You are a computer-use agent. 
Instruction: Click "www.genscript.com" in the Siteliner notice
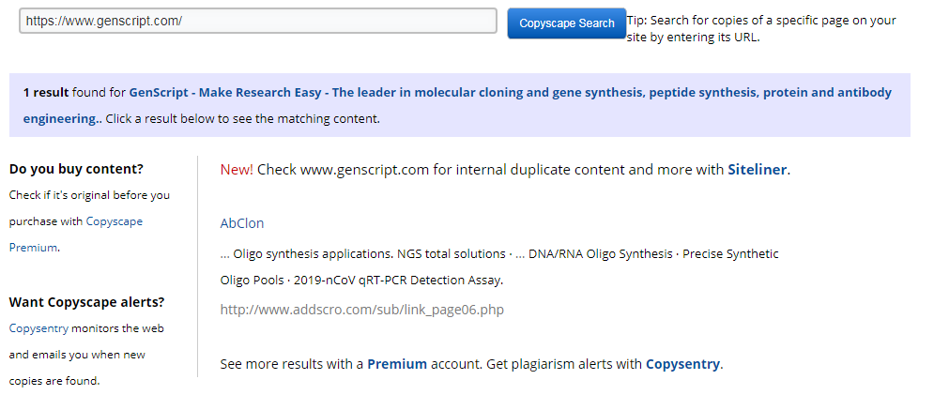pyautogui.click(x=364, y=170)
